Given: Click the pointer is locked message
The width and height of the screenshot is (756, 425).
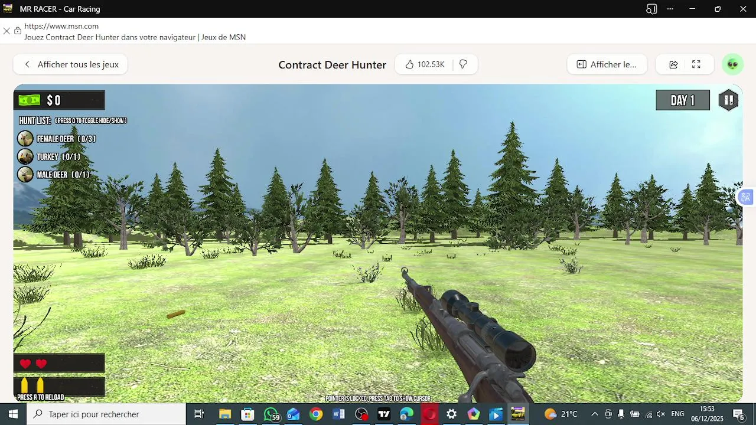Looking at the screenshot, I should click(x=378, y=398).
